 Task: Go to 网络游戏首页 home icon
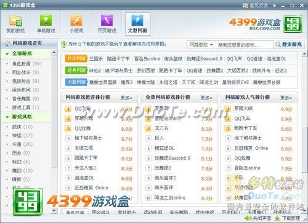click(x=7, y=44)
